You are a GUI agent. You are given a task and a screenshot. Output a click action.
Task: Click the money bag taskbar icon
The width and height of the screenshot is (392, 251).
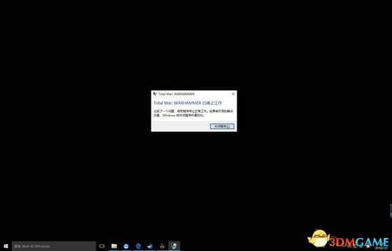click(x=162, y=246)
